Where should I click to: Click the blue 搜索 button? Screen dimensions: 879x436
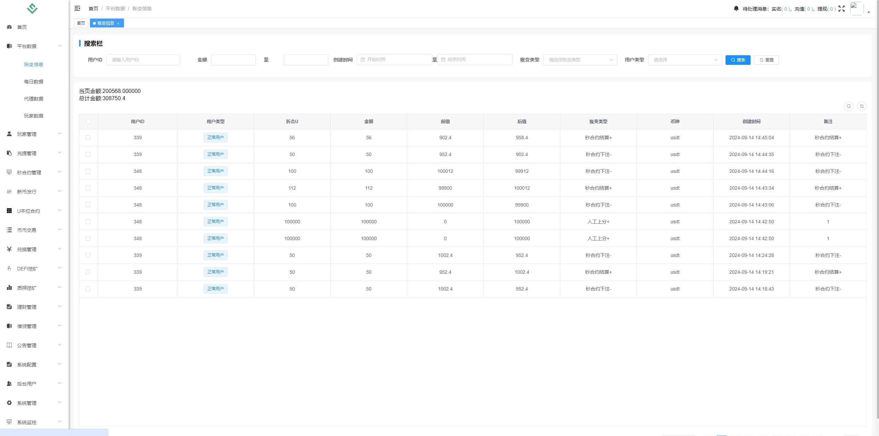click(x=738, y=60)
